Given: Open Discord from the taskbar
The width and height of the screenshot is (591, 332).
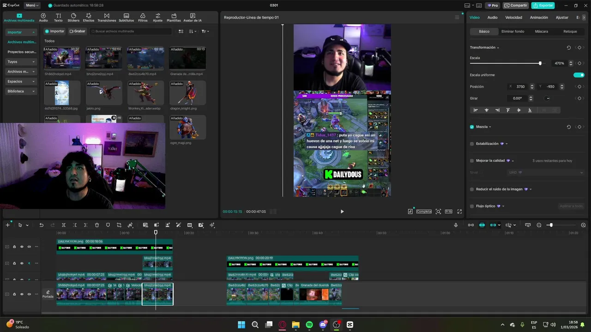Looking at the screenshot, I should click(x=323, y=325).
